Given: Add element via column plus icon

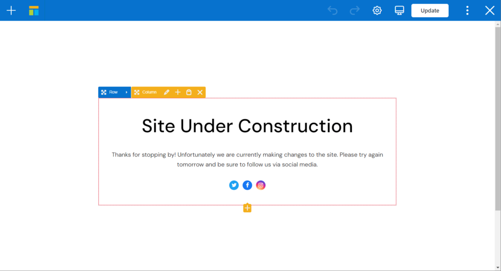Looking at the screenshot, I should 178,92.
